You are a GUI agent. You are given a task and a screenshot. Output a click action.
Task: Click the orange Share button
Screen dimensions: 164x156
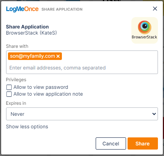point(143,143)
